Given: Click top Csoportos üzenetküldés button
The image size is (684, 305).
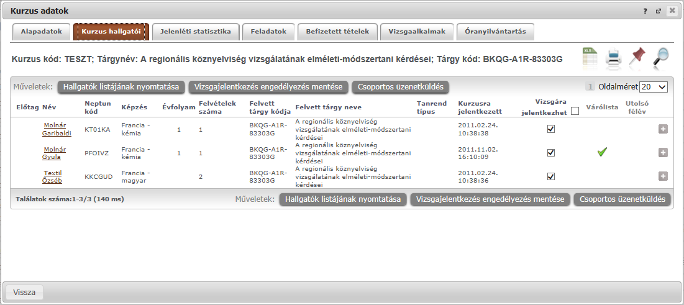Looking at the screenshot, I should [401, 87].
